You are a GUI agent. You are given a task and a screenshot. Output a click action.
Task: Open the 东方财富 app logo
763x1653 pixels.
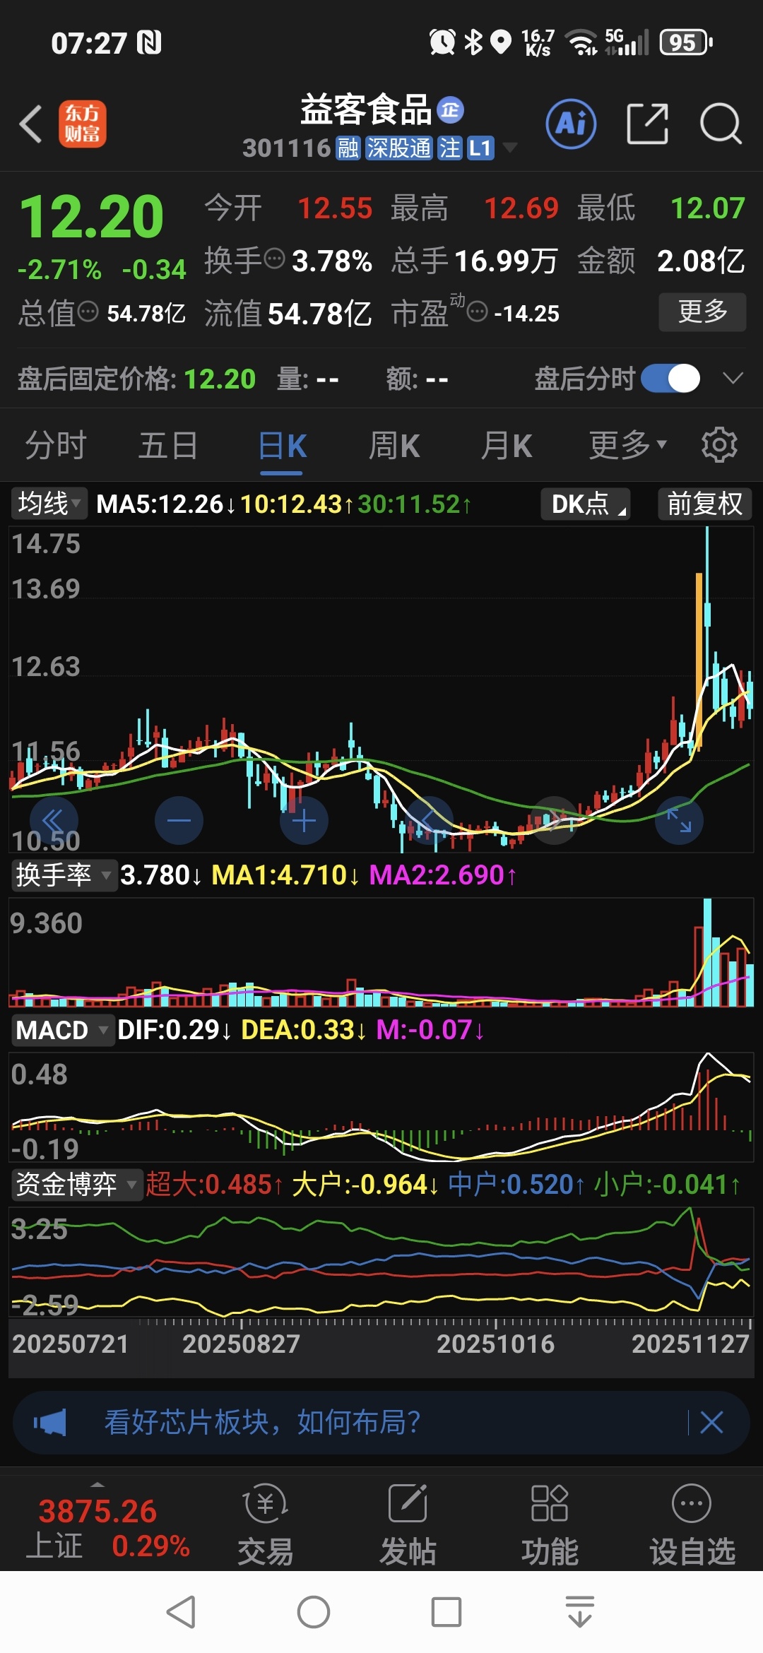click(82, 124)
